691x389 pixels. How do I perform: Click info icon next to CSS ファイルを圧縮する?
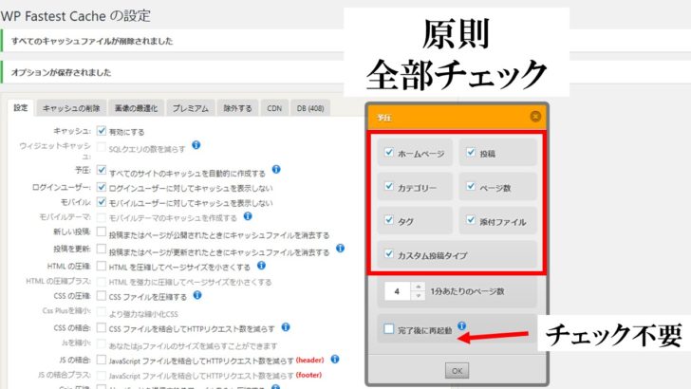197,295
